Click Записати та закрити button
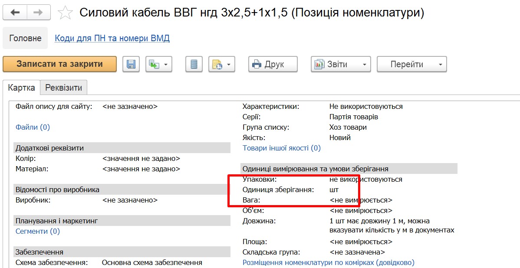Screen dimensions: 520x268 point(60,64)
